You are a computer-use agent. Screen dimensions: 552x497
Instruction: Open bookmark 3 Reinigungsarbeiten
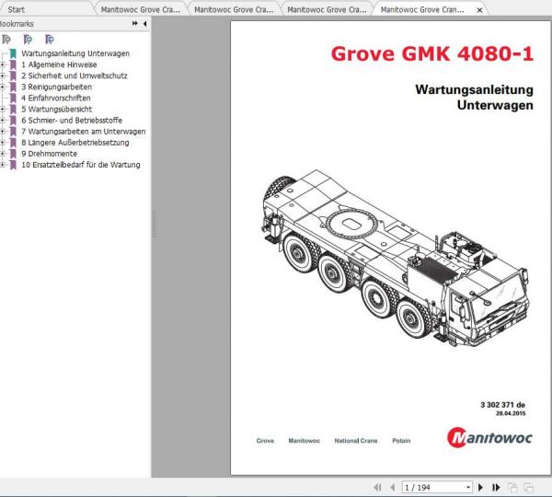tap(56, 87)
